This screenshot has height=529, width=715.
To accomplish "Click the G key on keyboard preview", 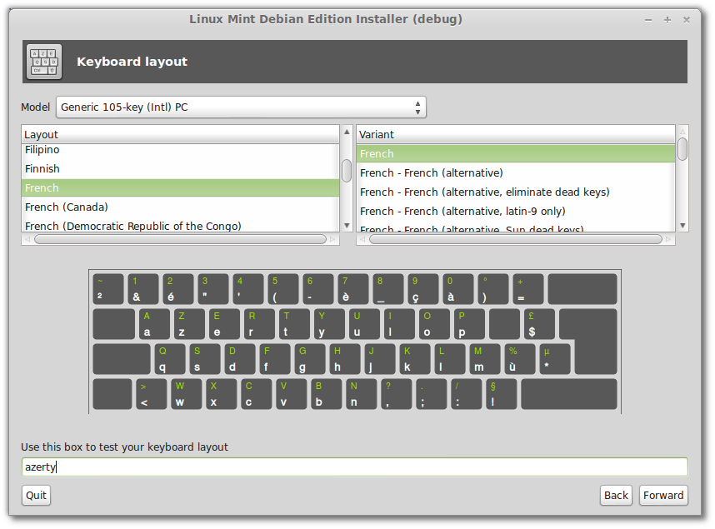I will click(x=310, y=359).
